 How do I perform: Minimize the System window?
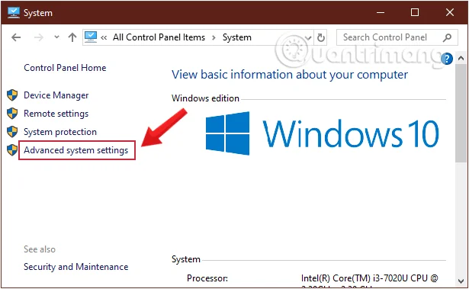tap(381, 12)
